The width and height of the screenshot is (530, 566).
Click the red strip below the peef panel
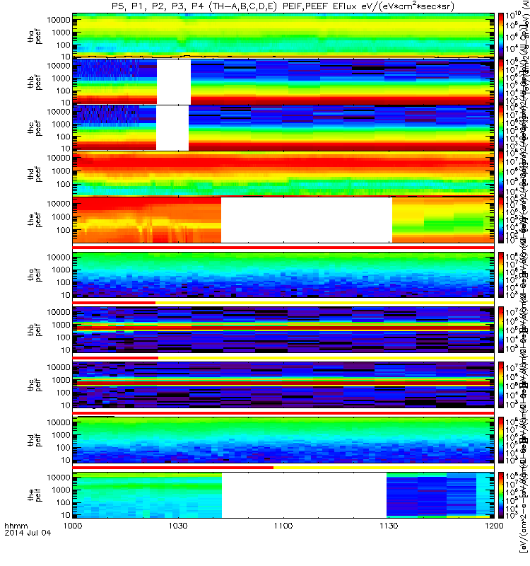coord(283,248)
